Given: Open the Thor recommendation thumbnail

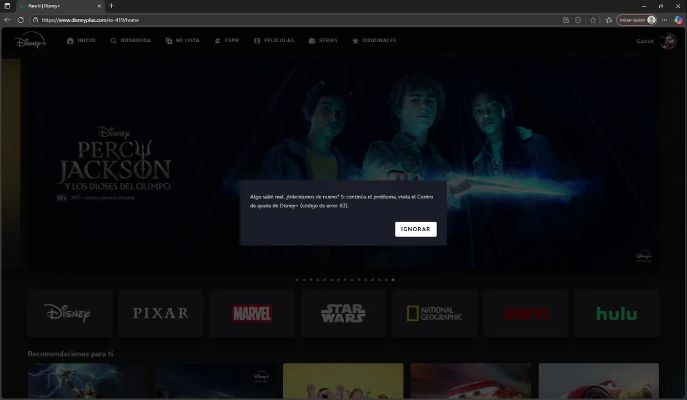Looking at the screenshot, I should (88, 381).
